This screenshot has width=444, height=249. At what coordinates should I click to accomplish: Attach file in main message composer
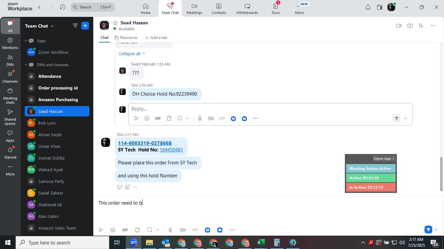[137, 230]
